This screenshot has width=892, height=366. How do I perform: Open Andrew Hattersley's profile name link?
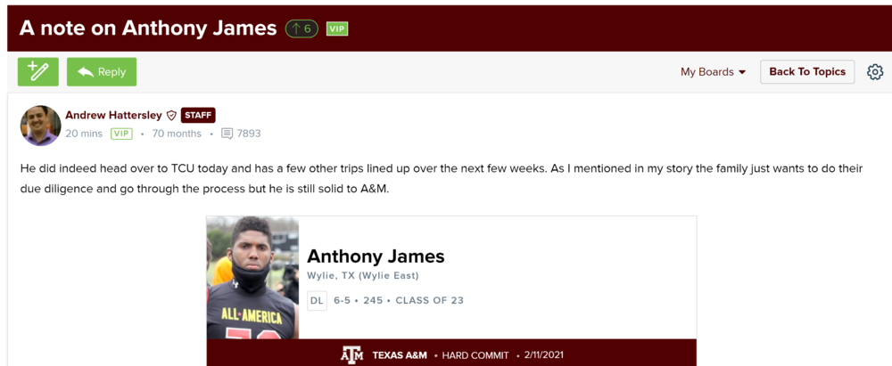[113, 116]
